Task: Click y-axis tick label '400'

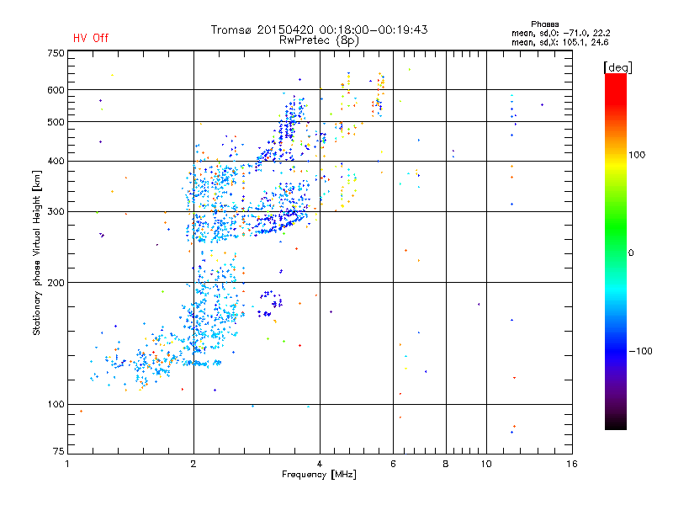Action: point(56,162)
